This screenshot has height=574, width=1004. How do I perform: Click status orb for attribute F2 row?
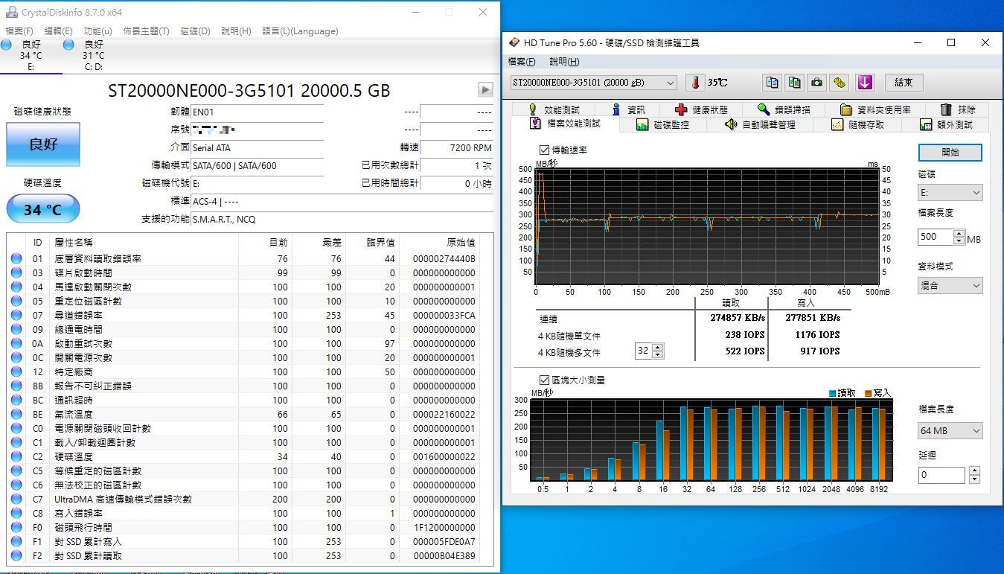tap(16, 555)
